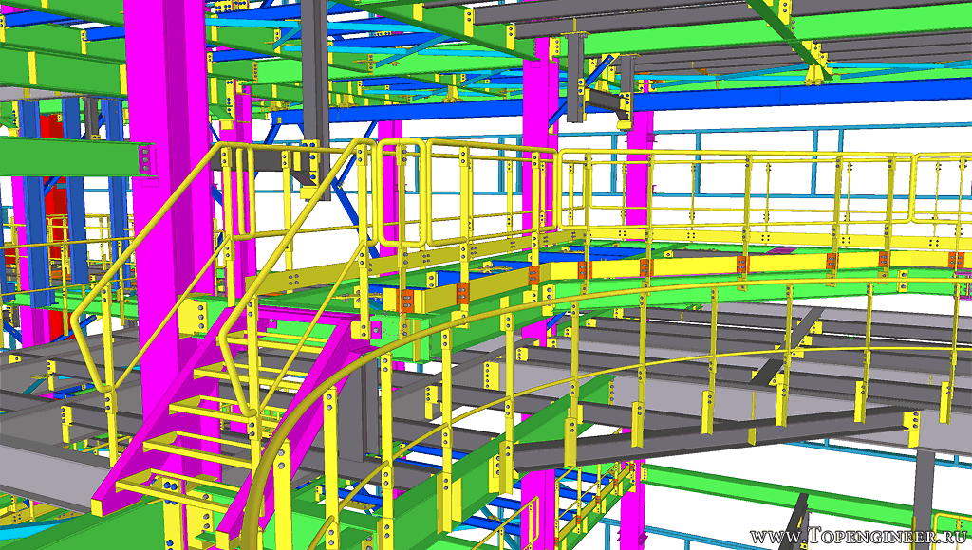The height and width of the screenshot is (550, 972).
Task: Click the yellow top handrail on the right walkway
Action: pos(759,155)
